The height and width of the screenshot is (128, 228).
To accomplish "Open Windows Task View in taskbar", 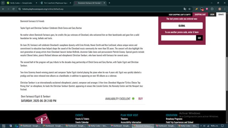I will click(4, 126).
